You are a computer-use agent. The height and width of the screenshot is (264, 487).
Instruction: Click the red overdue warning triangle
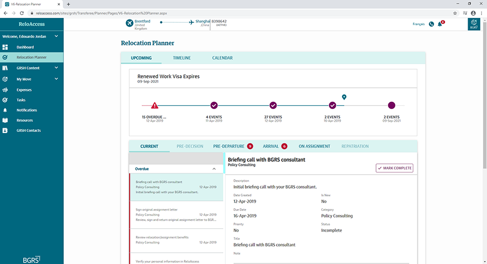155,105
